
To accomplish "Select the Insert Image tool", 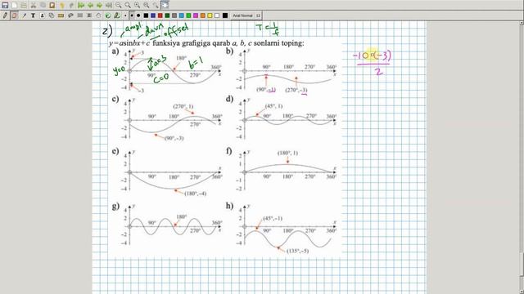I will point(43,16).
